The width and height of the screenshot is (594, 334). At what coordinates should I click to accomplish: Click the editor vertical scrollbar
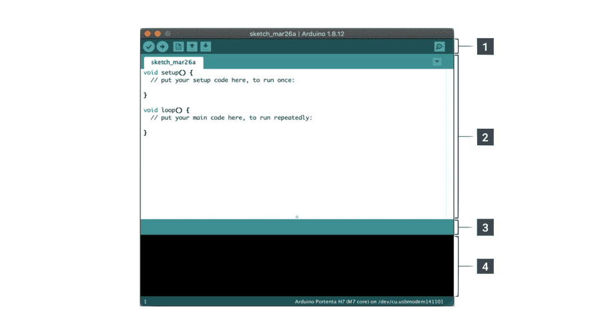click(450, 143)
